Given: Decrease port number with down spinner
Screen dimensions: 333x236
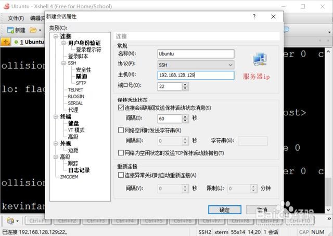Looking at the screenshot, I should coord(185,88).
